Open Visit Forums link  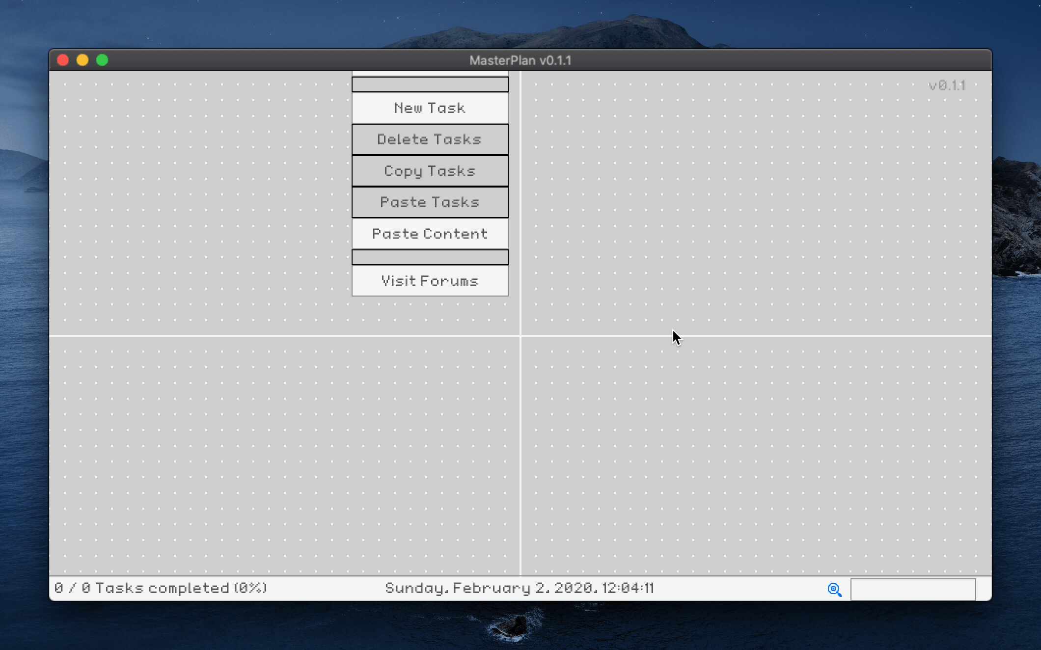pos(430,281)
